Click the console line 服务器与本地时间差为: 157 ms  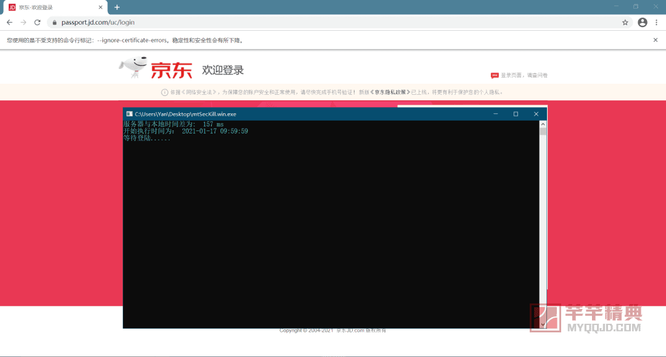point(173,124)
